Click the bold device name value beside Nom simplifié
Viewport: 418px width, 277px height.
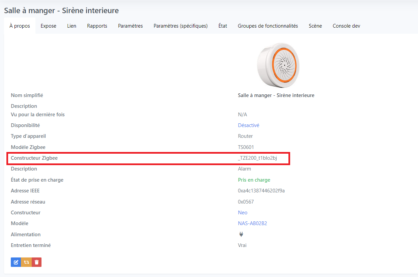276,95
